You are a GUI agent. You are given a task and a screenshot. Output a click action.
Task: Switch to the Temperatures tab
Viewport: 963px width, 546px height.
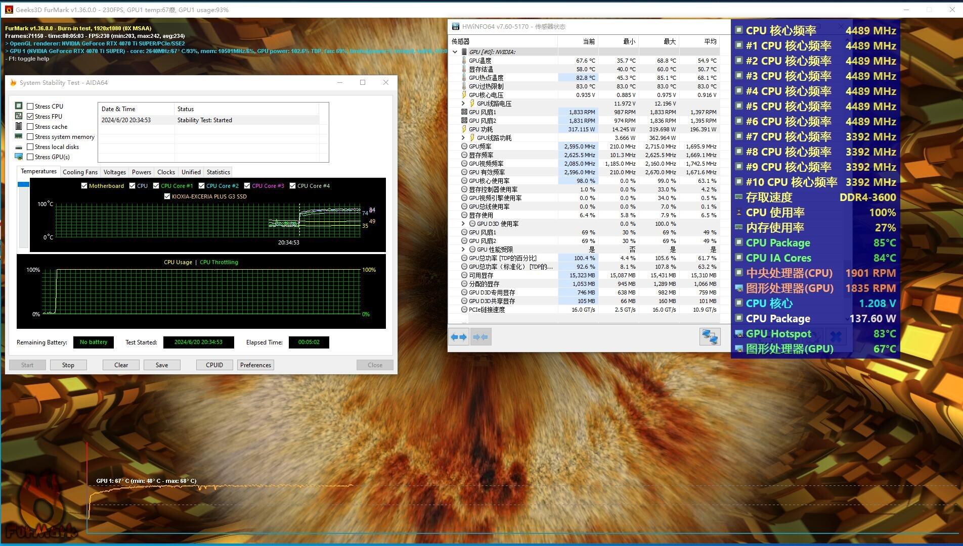tap(38, 171)
